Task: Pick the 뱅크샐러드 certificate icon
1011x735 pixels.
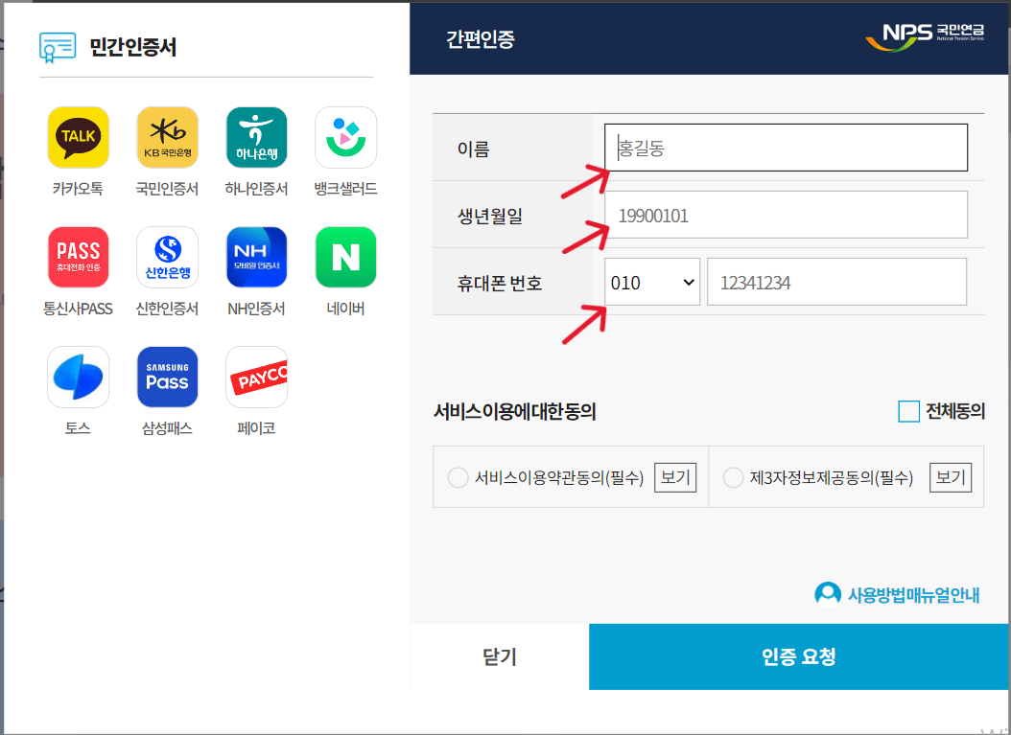Action: pyautogui.click(x=345, y=137)
